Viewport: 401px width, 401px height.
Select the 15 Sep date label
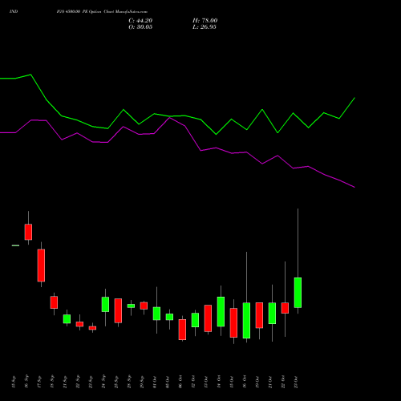coord(14,382)
